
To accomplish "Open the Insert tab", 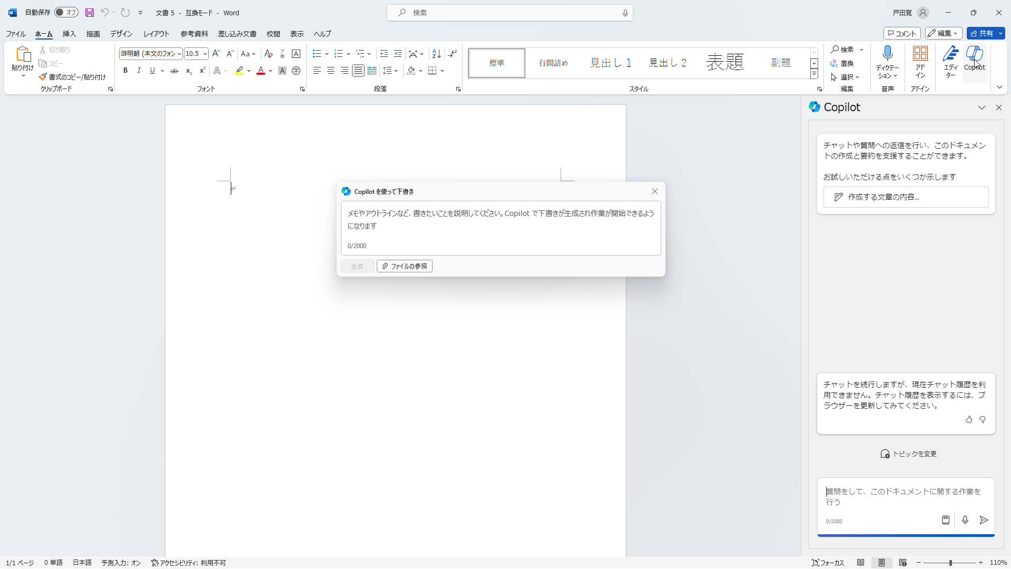I will coord(69,34).
